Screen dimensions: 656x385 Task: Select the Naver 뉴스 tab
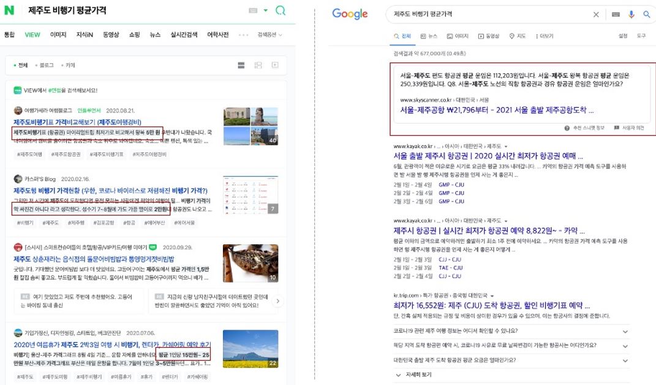click(155, 35)
